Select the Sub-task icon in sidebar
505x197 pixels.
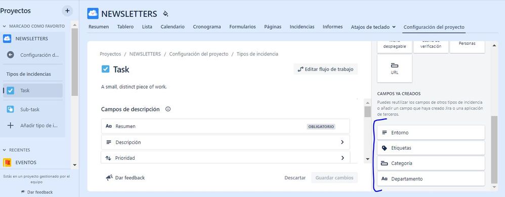pos(11,109)
